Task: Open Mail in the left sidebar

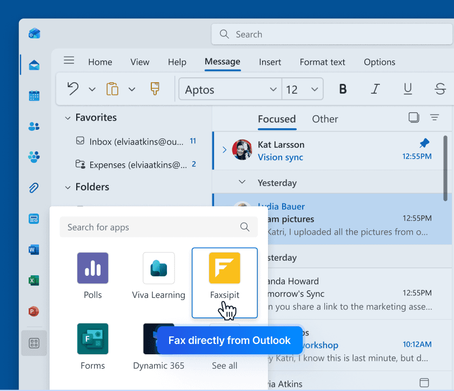Action: [x=34, y=65]
